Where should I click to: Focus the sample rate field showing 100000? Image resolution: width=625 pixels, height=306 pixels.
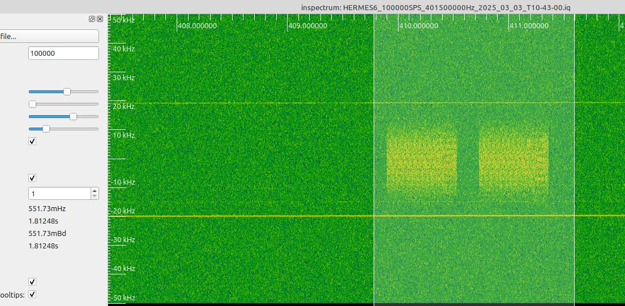63,53
